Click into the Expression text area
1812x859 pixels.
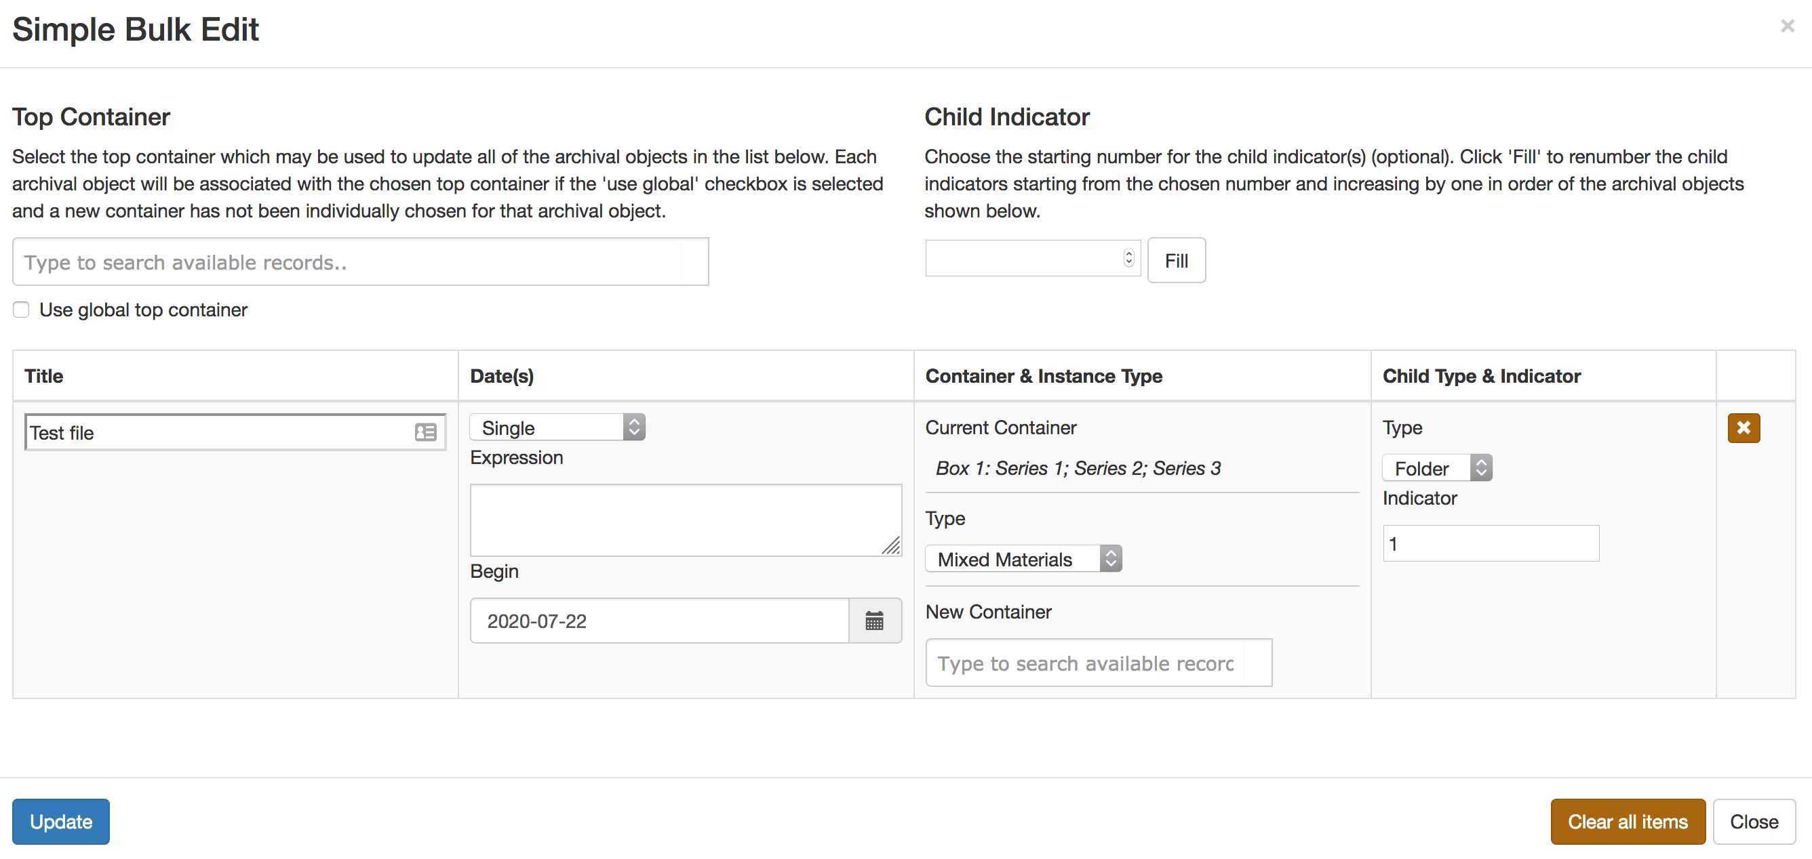(684, 520)
